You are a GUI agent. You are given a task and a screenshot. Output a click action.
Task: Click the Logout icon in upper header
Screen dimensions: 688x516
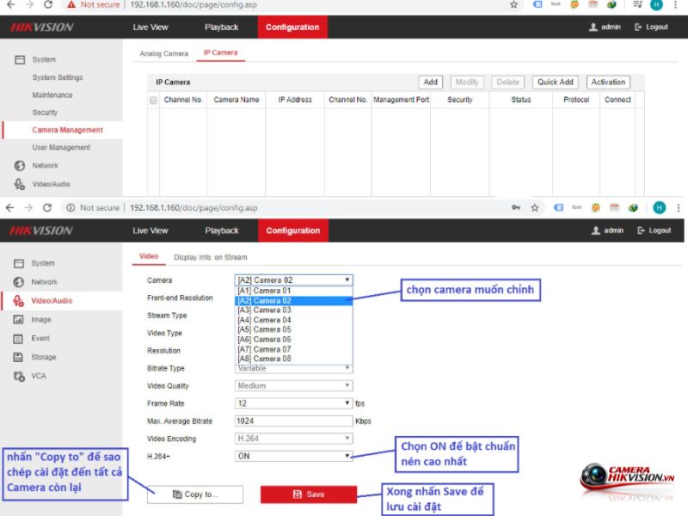tap(638, 27)
